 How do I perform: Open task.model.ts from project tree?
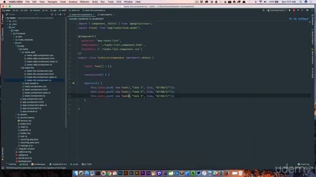pyautogui.click(x=30, y=83)
